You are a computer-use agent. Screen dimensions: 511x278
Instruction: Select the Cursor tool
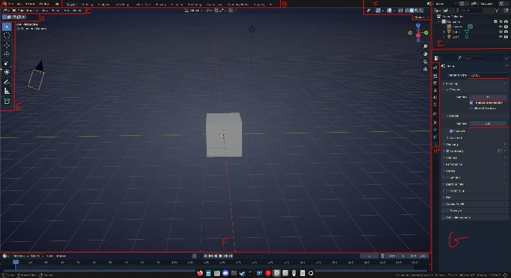pyautogui.click(x=7, y=36)
